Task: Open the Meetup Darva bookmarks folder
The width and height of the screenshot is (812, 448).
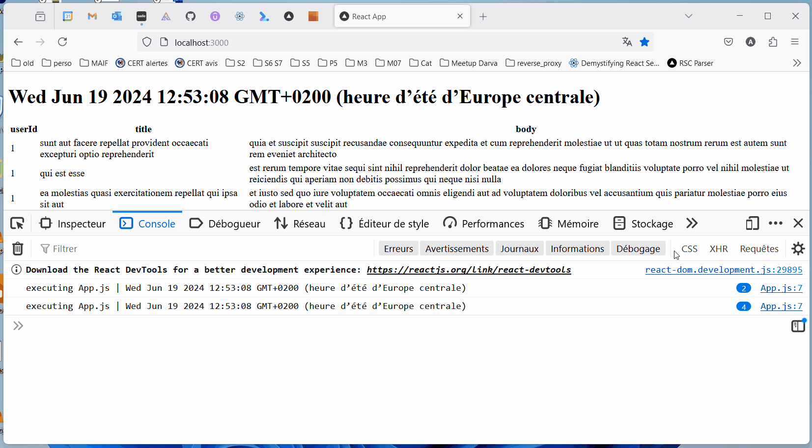Action: pyautogui.click(x=469, y=63)
